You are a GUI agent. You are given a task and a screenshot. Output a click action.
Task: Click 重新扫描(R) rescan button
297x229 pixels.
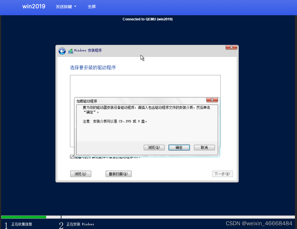[x=119, y=174]
